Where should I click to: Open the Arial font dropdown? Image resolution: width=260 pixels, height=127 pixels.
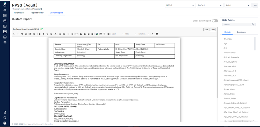click(x=117, y=34)
